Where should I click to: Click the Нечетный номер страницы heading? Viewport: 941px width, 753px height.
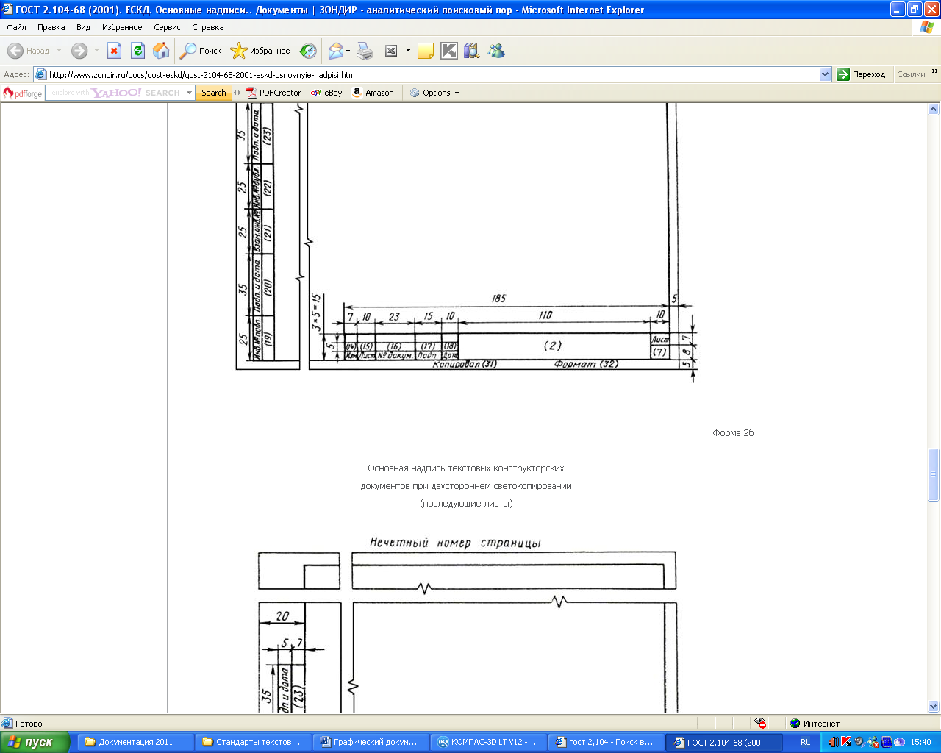(455, 543)
